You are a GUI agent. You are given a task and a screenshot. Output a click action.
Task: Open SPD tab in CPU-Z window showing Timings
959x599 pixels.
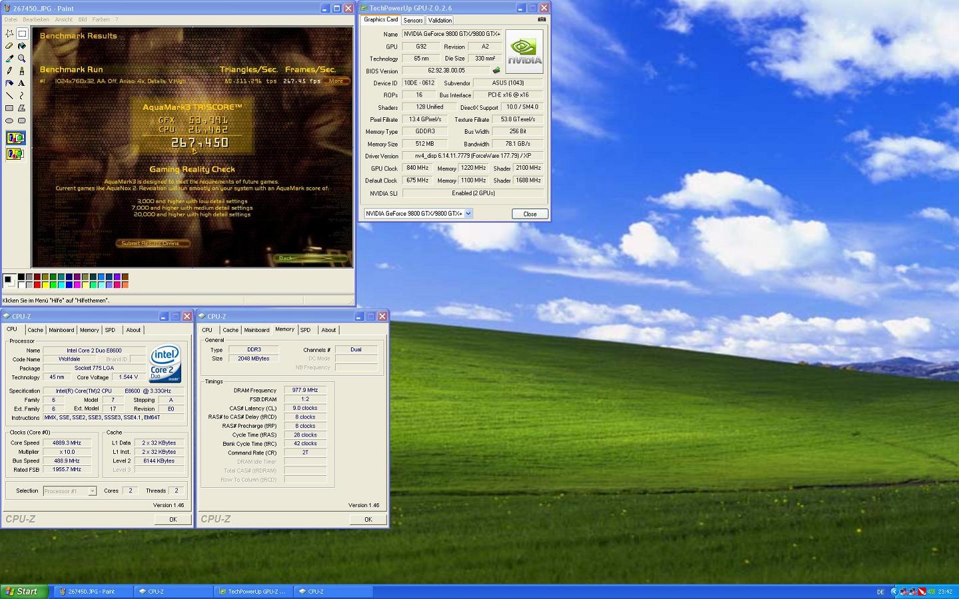click(306, 330)
